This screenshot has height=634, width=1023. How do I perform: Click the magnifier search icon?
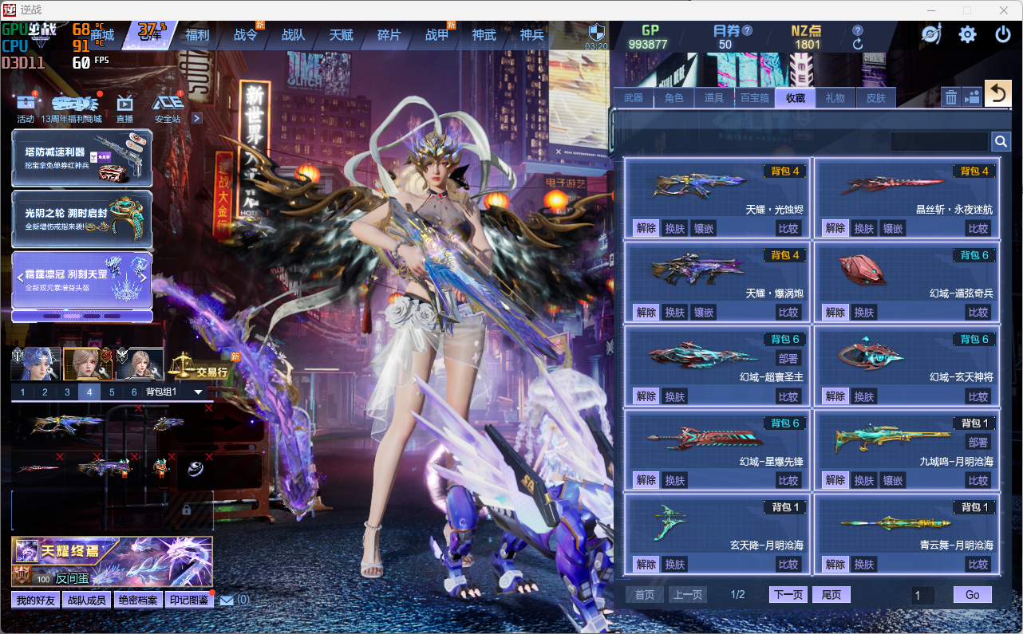coord(1001,142)
